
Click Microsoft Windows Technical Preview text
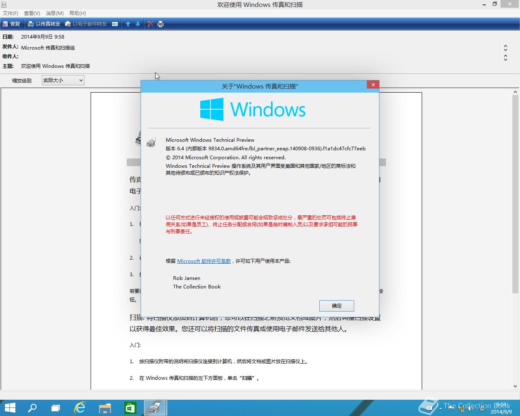pos(210,140)
